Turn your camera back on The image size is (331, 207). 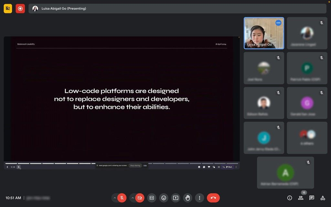point(139,198)
